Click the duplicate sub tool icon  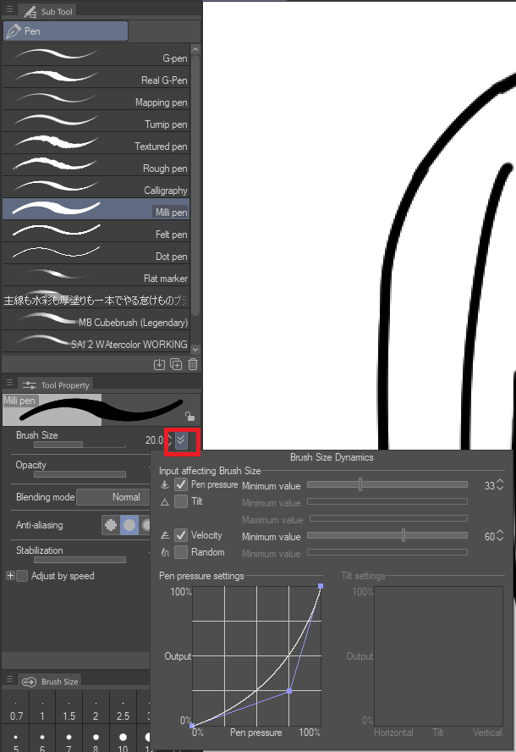(x=176, y=364)
